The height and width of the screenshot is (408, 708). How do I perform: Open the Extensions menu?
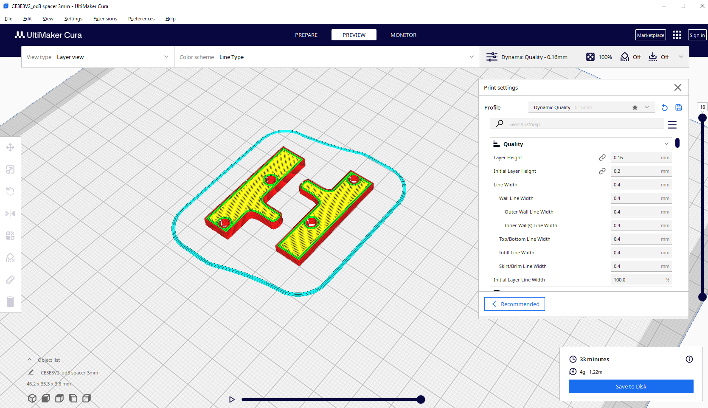pos(105,19)
